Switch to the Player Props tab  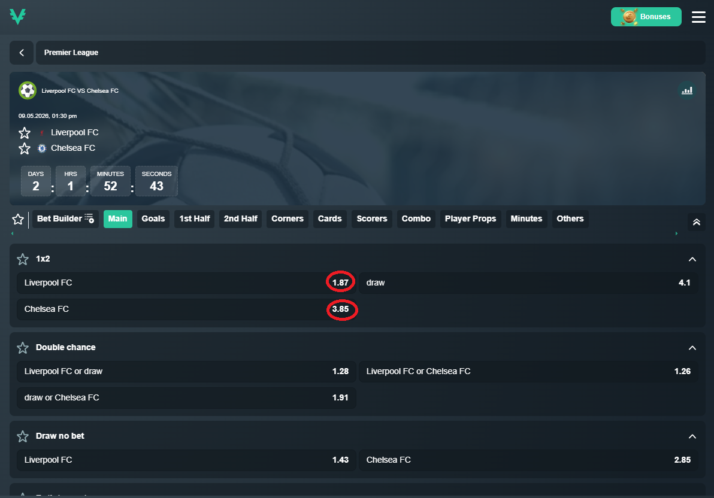pyautogui.click(x=470, y=219)
